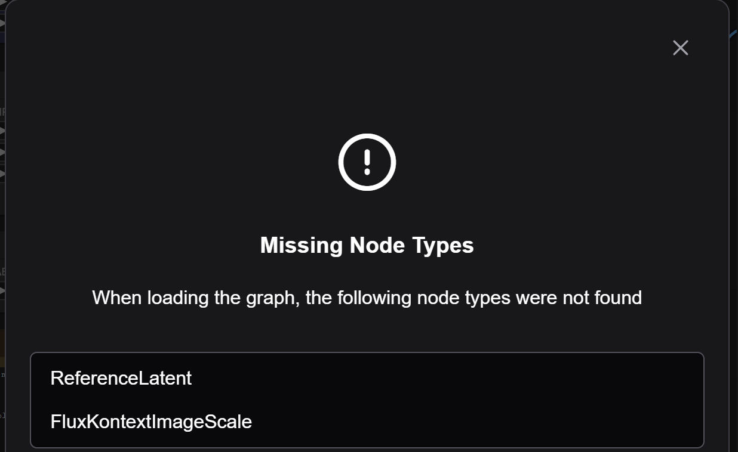
Task: Click the 'When loading the graph' message text
Action: pos(367,297)
